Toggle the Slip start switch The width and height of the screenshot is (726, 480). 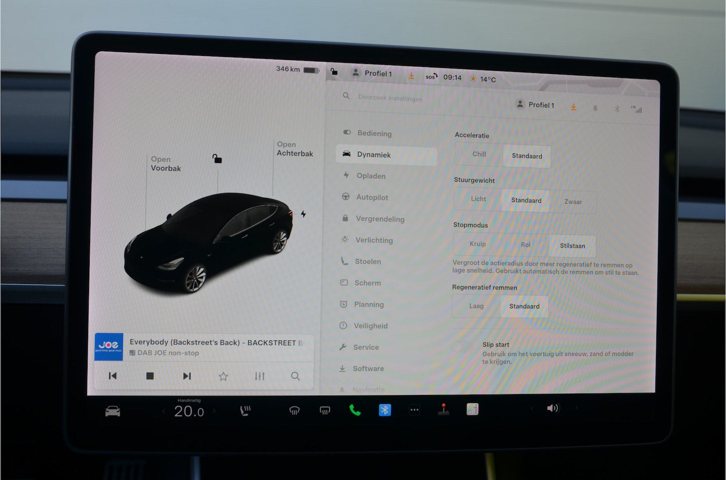pyautogui.click(x=461, y=346)
